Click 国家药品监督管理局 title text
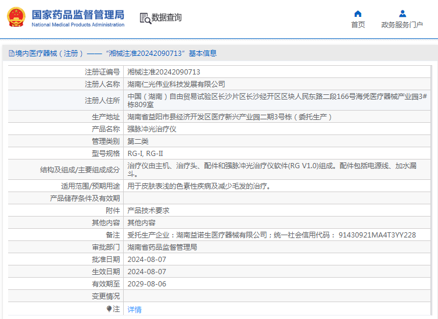 [78, 15]
